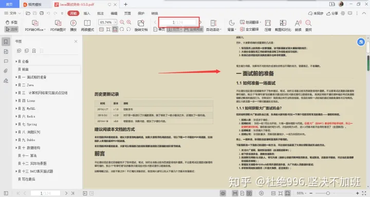
Task: Open the thumbnails panel icon in sidebar
Action: [x=6, y=52]
